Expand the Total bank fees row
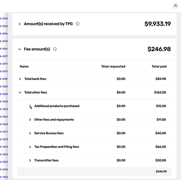 (x=20, y=79)
